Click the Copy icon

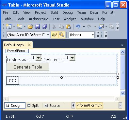pyautogui.click(x=61, y=27)
